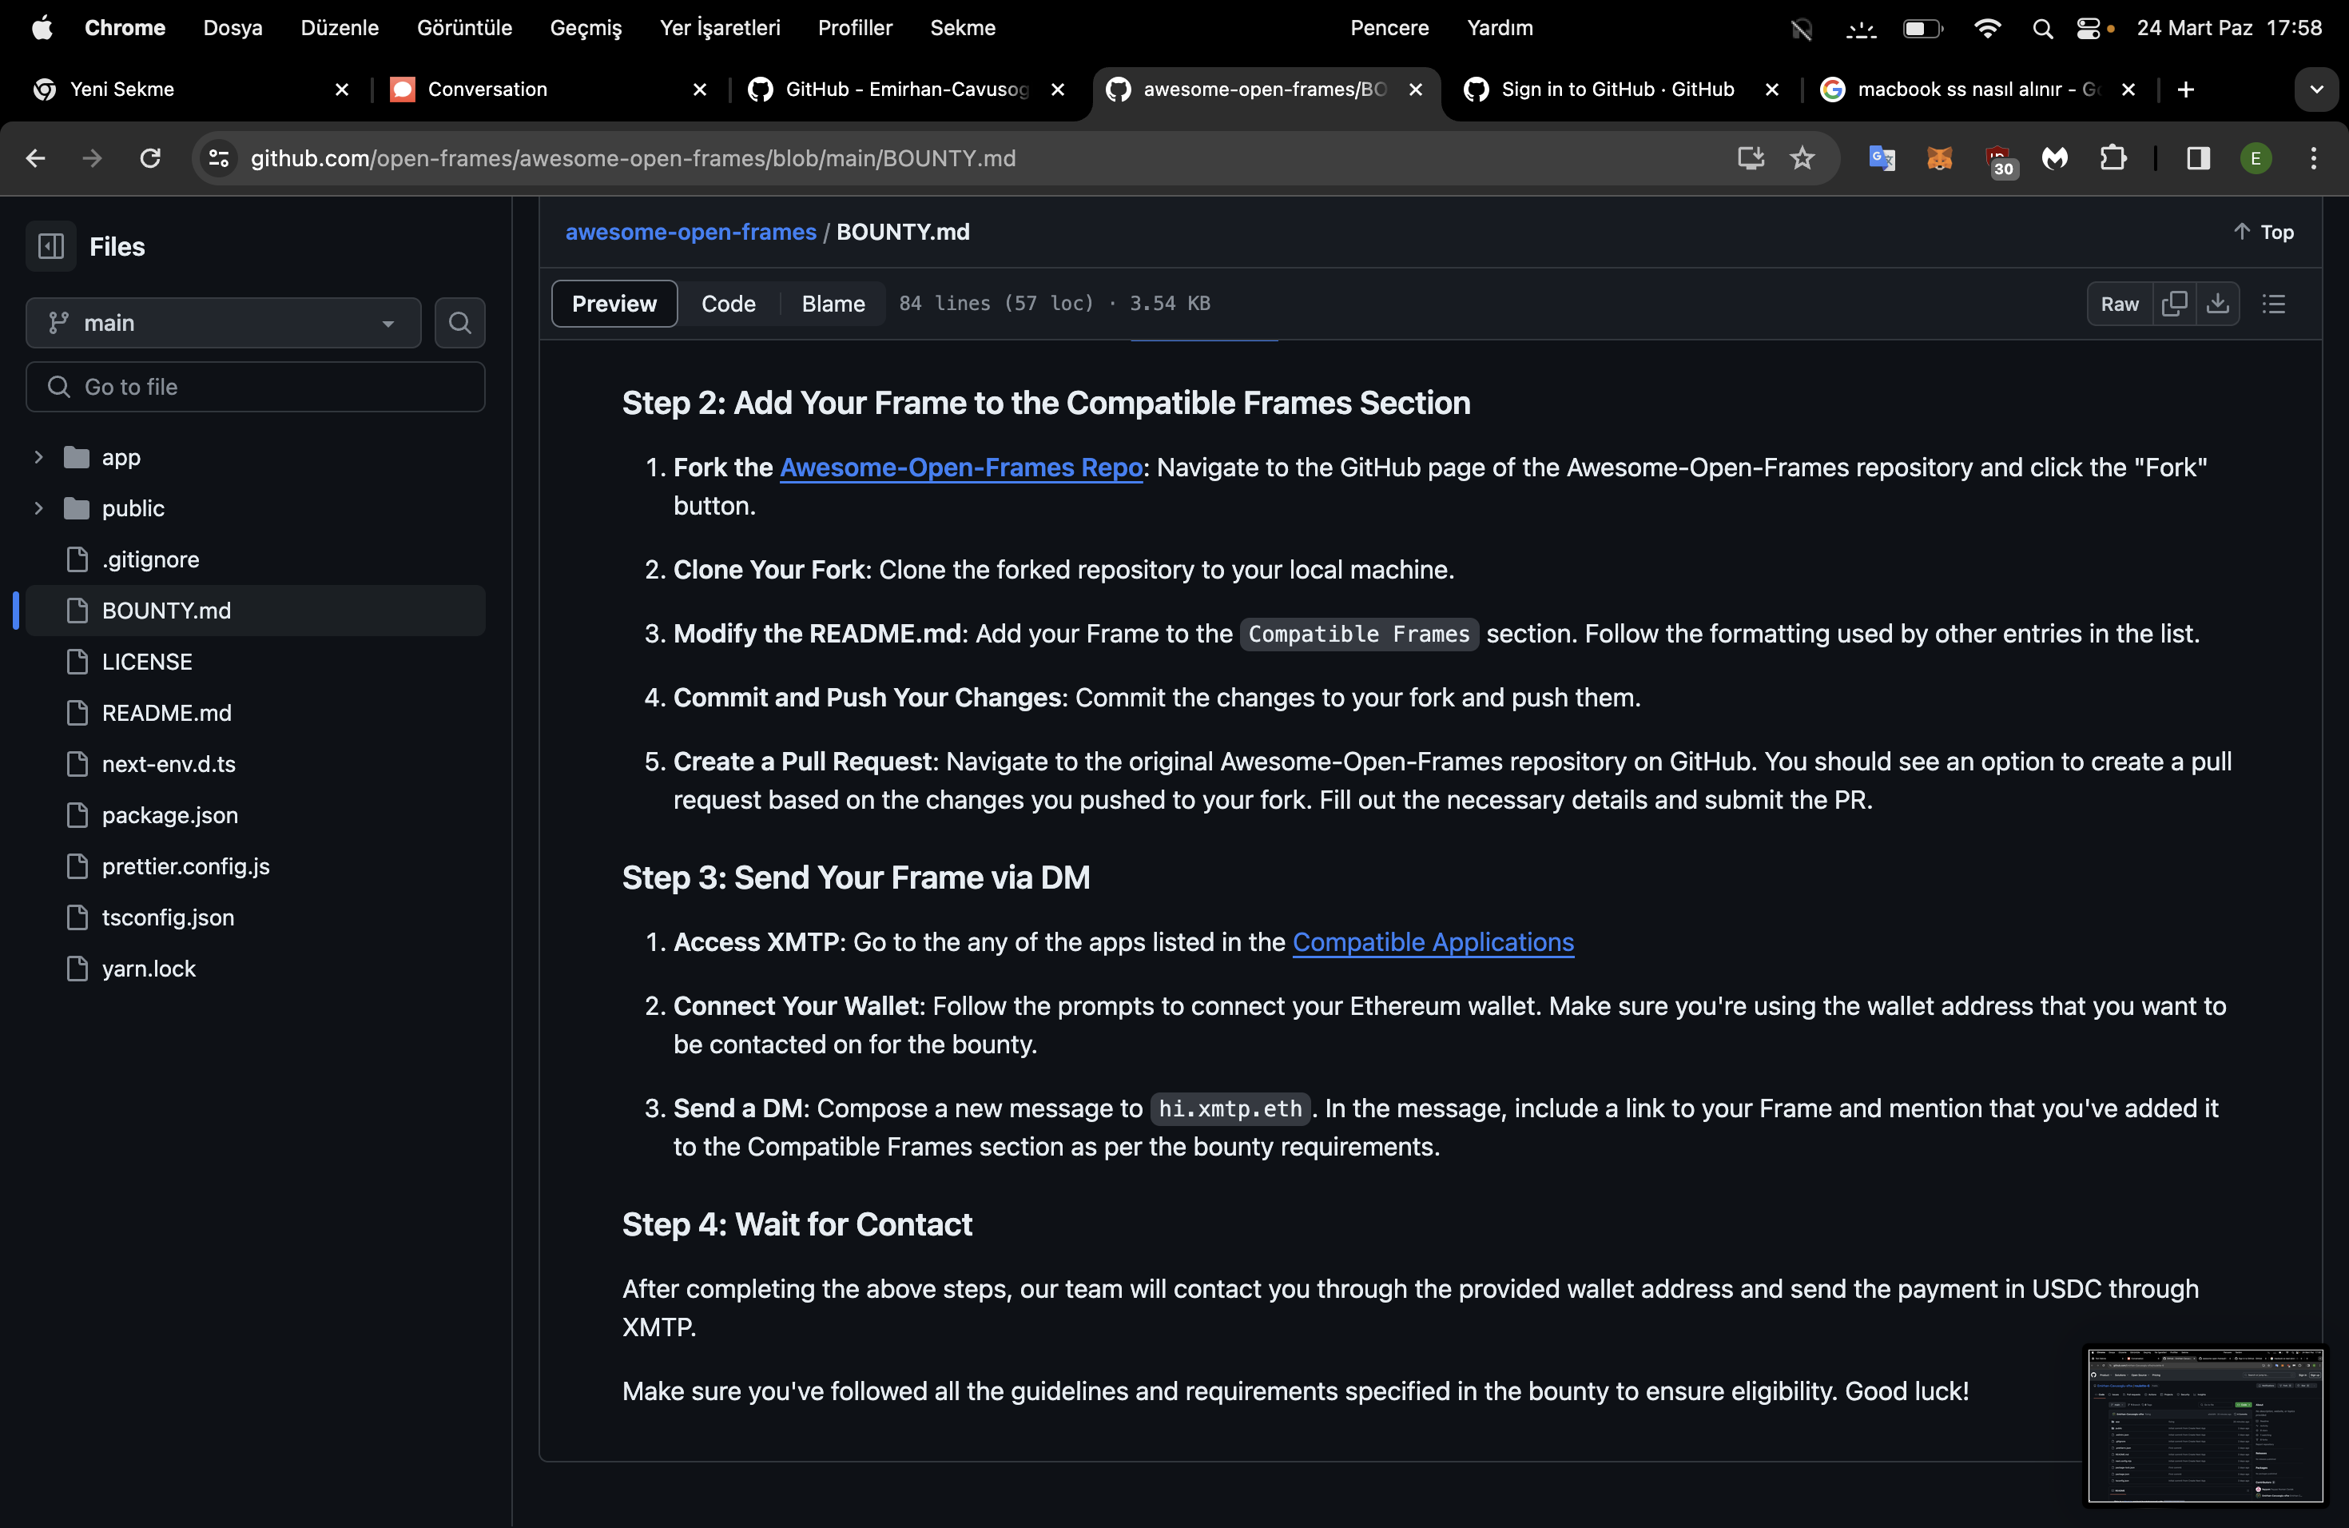Image resolution: width=2349 pixels, height=1528 pixels.
Task: Expand the public folder in file tree
Action: point(38,507)
